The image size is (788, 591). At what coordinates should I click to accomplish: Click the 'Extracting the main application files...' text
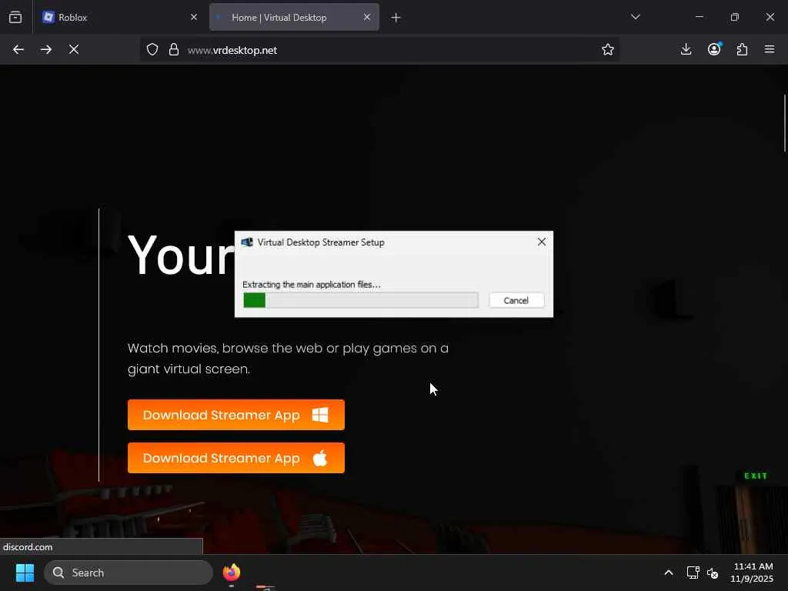312,285
